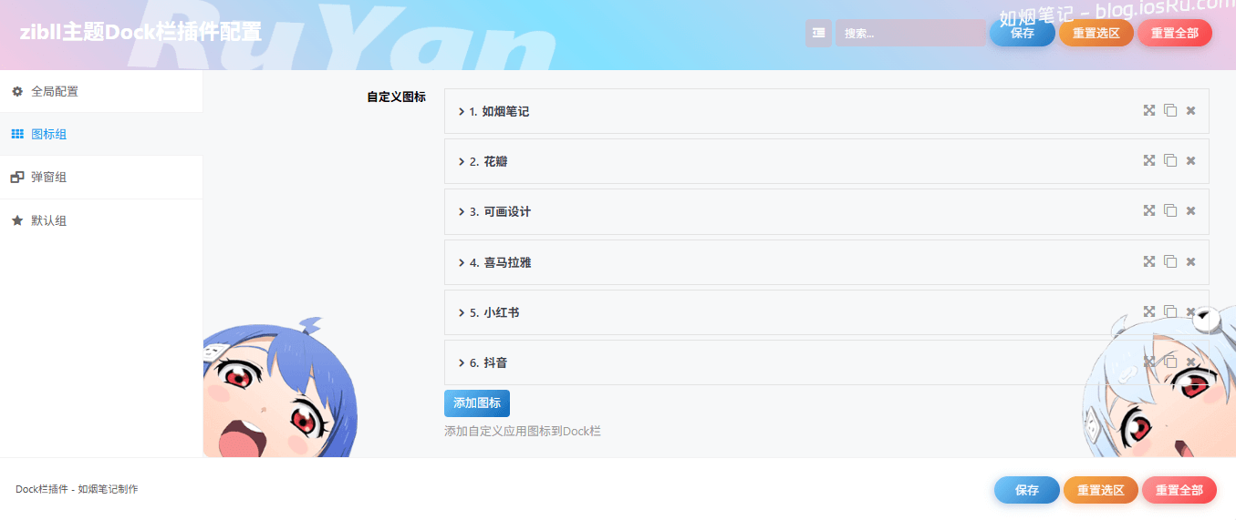This screenshot has height=520, width=1236.
Task: Open the 默认组 section
Action: (48, 220)
